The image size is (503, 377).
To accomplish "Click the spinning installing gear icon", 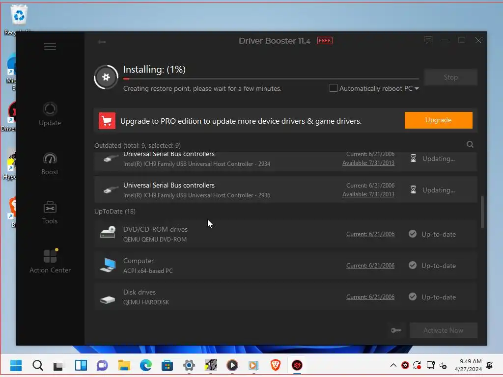I will (x=106, y=77).
